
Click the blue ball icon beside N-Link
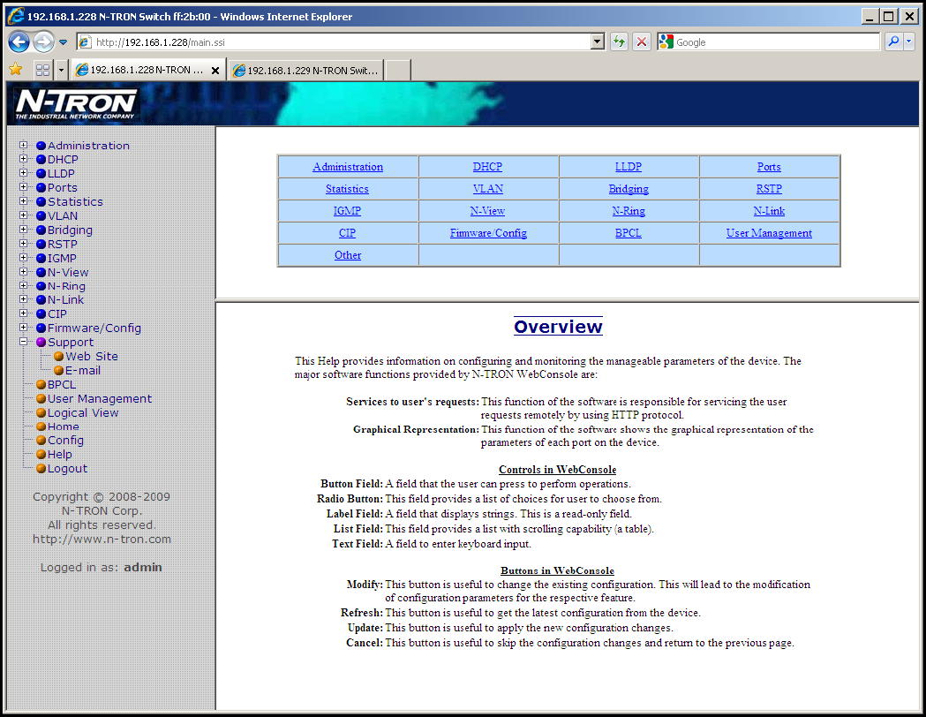(x=41, y=300)
